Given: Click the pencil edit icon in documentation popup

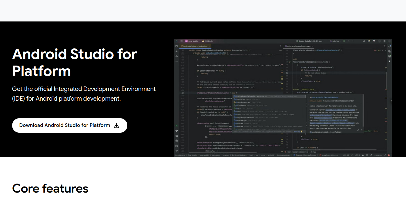Looking at the screenshot, I should (x=358, y=130).
